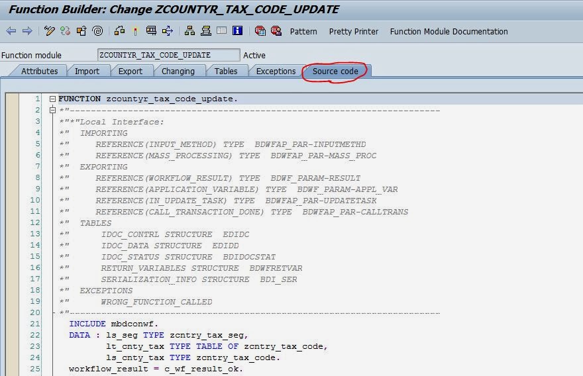Click the Display Object List arrow icon
The image size is (583, 376).
(x=168, y=31)
